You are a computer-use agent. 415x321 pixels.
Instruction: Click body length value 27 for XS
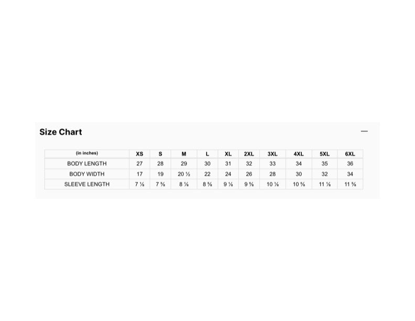click(139, 164)
